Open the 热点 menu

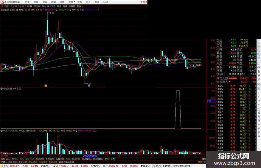[x=97, y=2]
